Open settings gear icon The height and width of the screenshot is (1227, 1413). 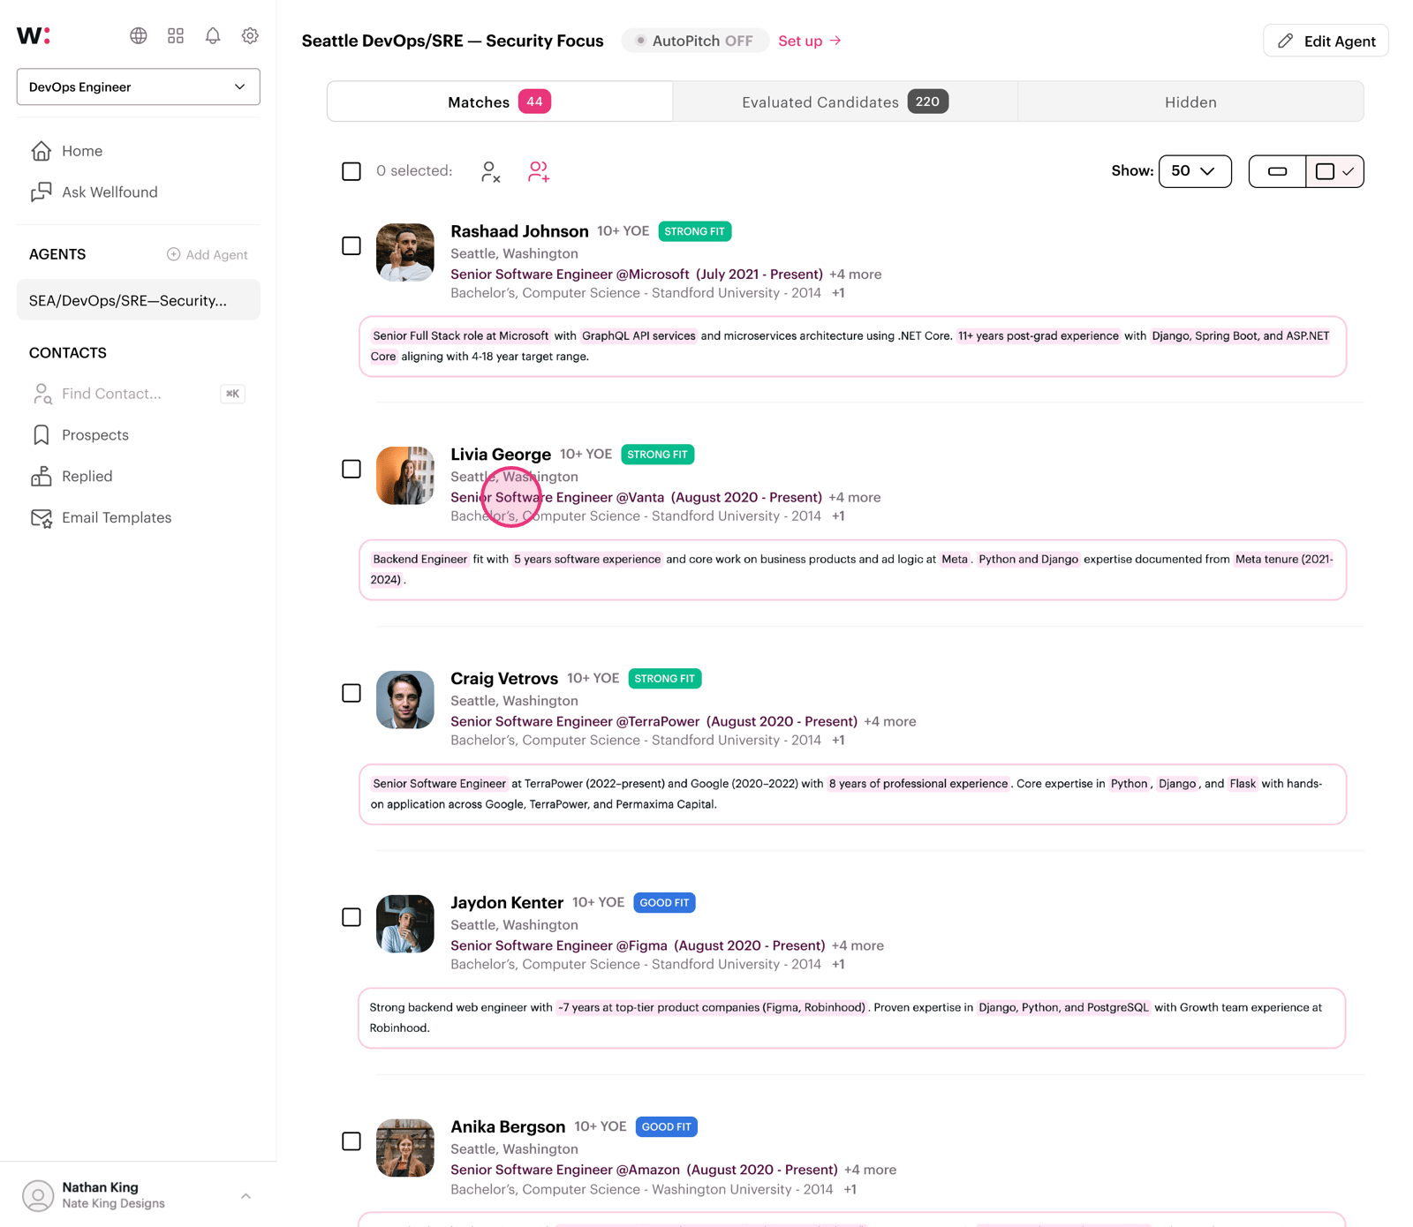[250, 35]
